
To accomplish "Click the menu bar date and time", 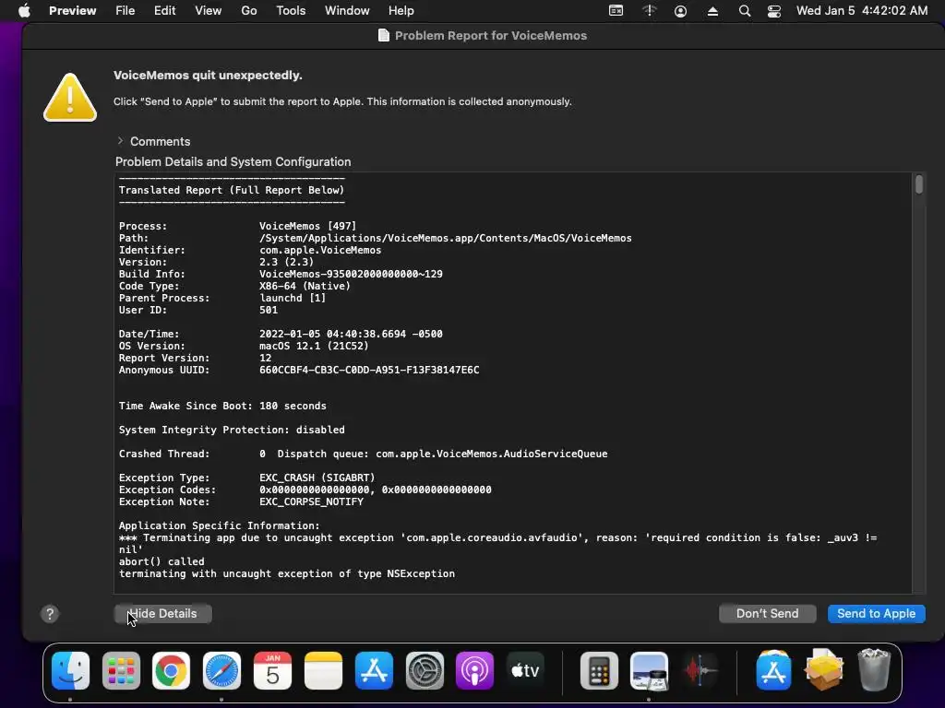I will [x=862, y=11].
